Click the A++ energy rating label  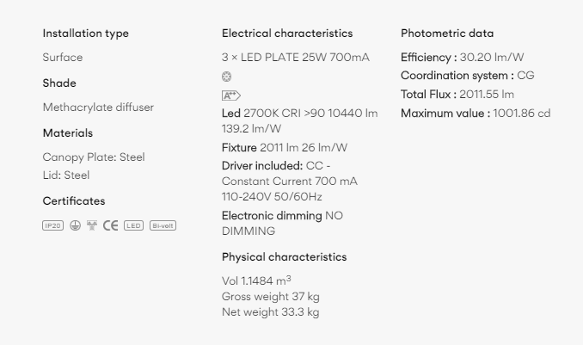pos(231,95)
